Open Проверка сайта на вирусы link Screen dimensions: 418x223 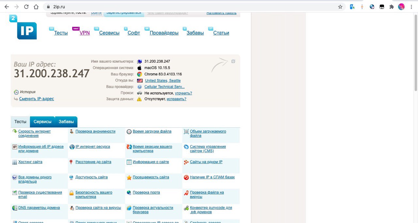pos(98,208)
